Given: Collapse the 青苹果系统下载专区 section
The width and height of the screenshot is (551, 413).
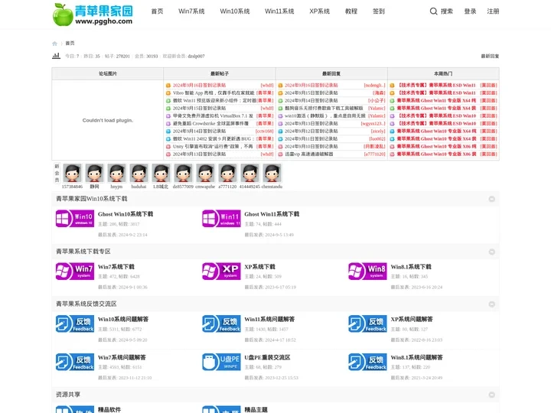Looking at the screenshot, I should (491, 252).
